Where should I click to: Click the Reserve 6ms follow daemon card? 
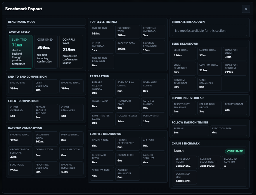click(190, 130)
